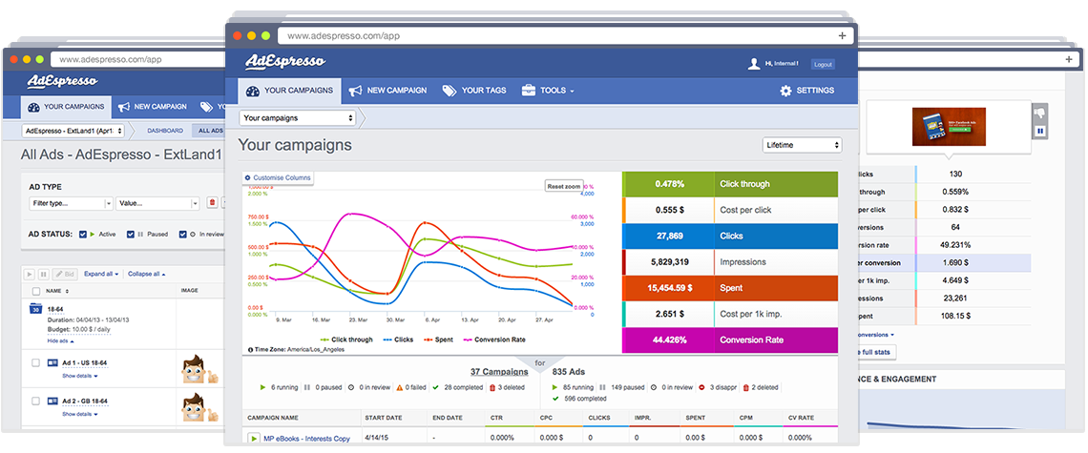Open the 'Your campaigns' selector dropdown
The width and height of the screenshot is (1088, 453).
tap(297, 118)
